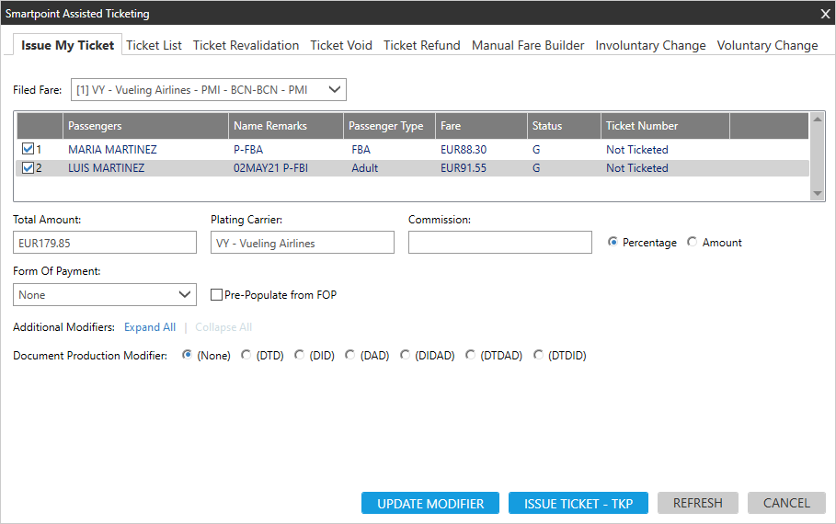This screenshot has width=836, height=524.
Task: Click the REFRESH button
Action: pyautogui.click(x=697, y=503)
